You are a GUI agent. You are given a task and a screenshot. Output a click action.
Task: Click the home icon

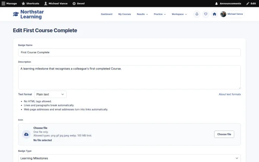(214, 14)
